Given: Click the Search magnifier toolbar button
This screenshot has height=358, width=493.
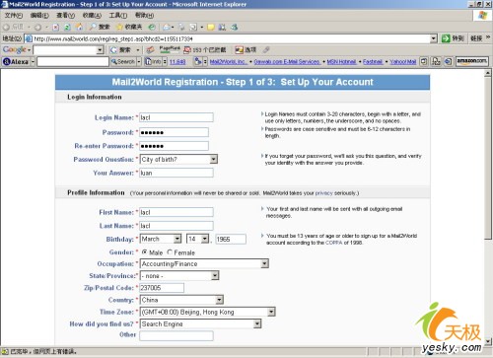Looking at the screenshot, I should click(x=100, y=27).
